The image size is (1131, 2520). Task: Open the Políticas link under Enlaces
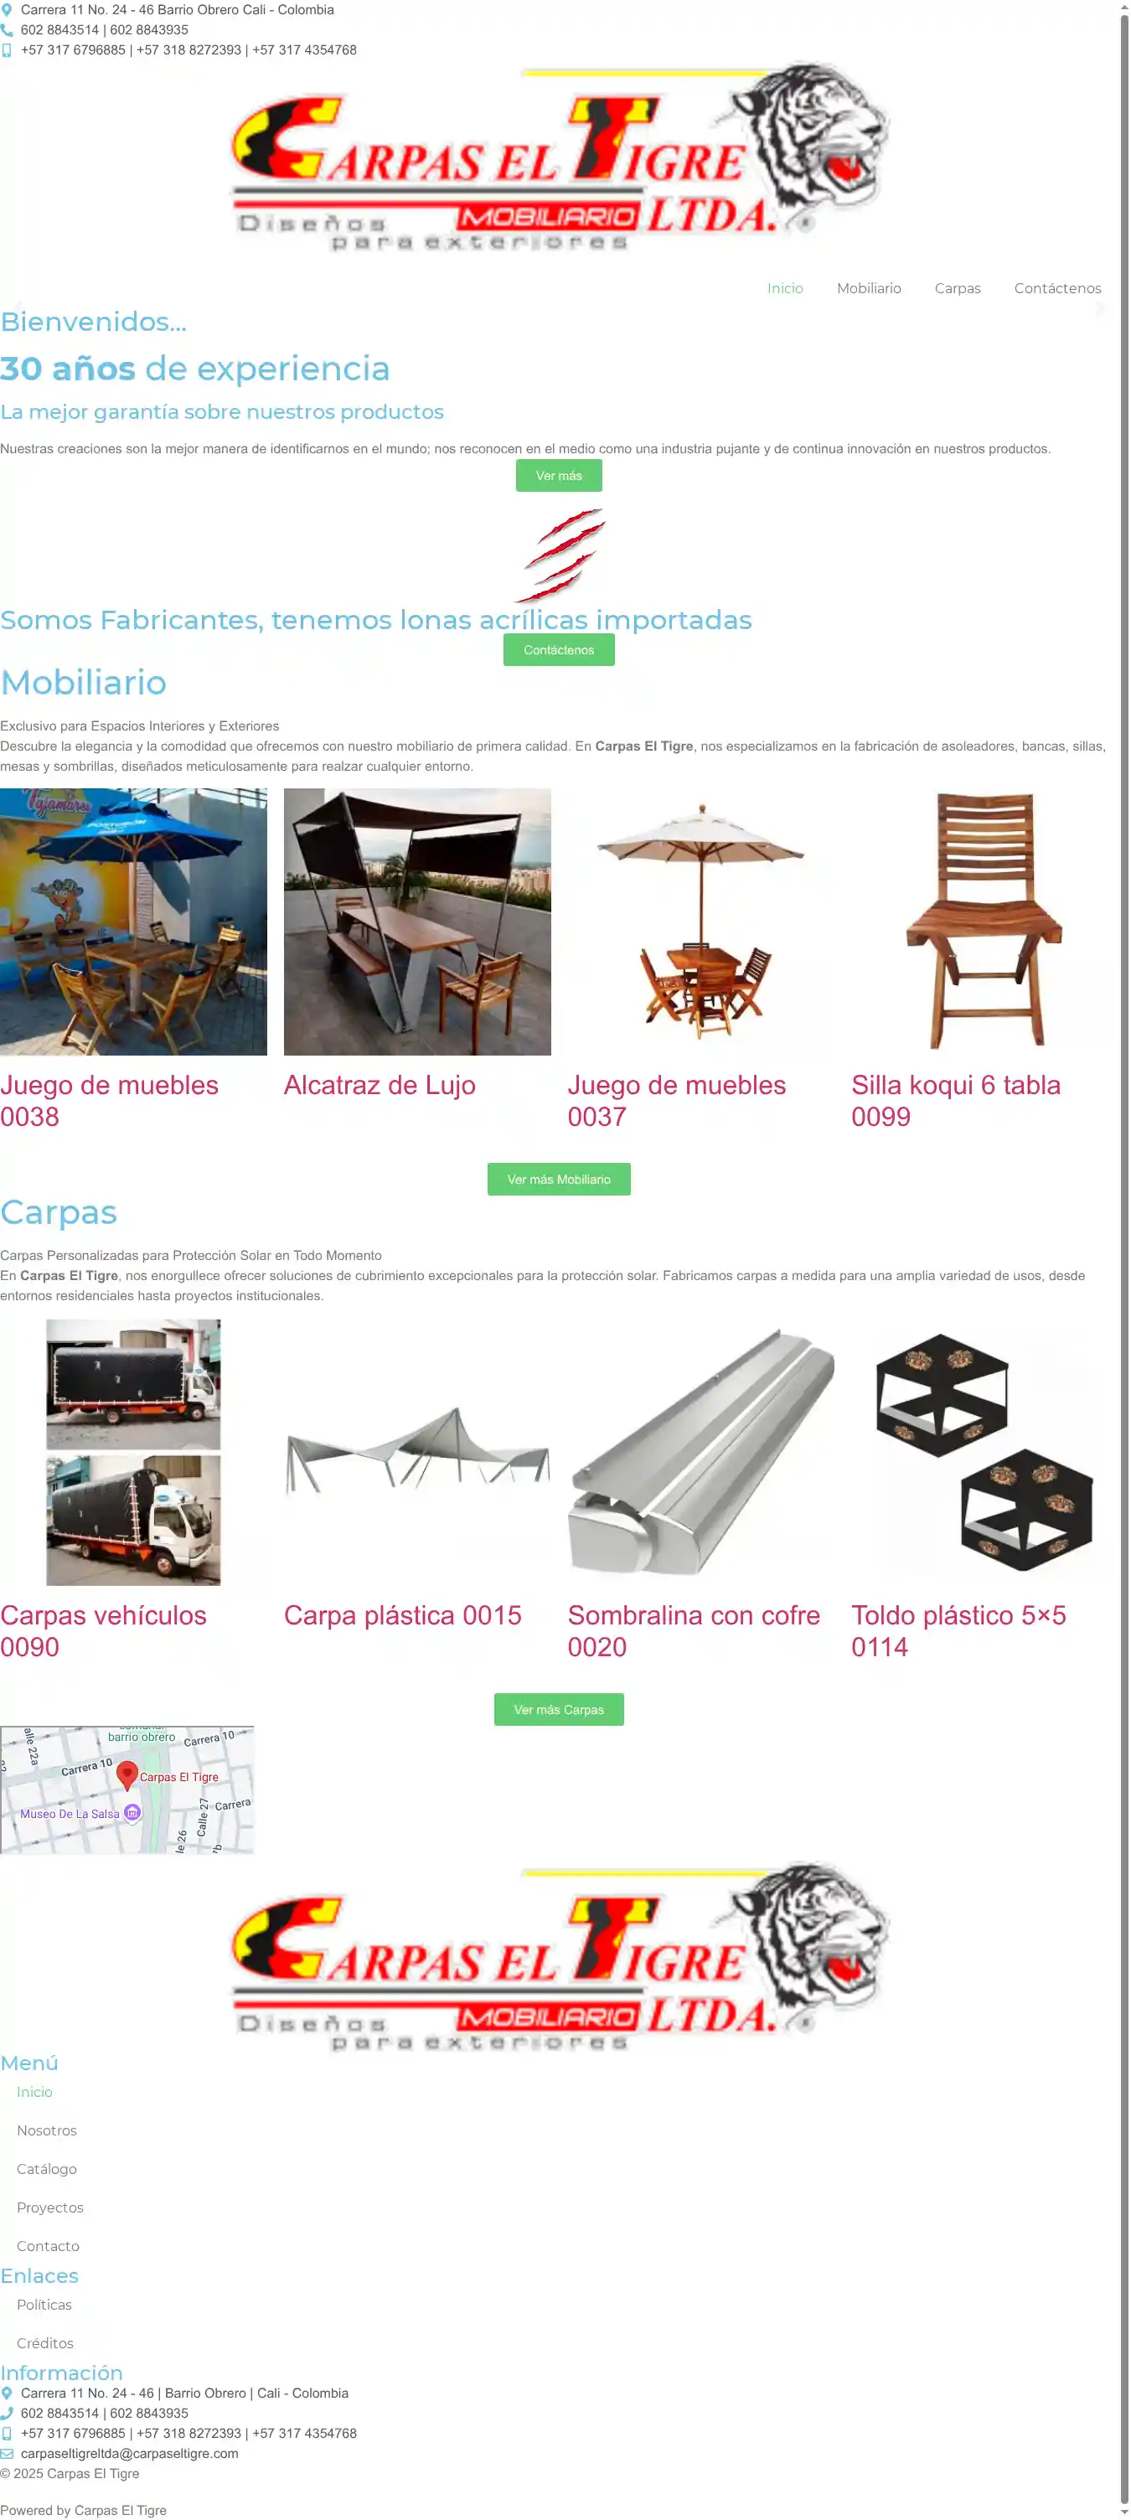pyautogui.click(x=44, y=2305)
